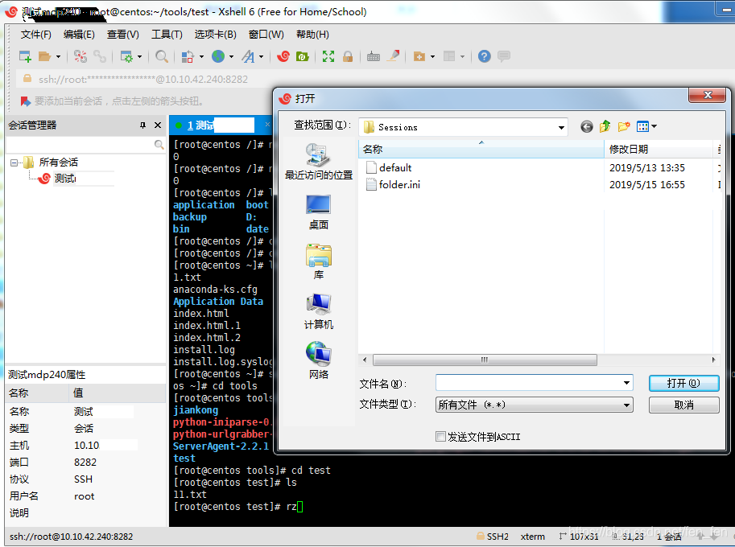Expand dropdown arrow beside globe icon
The image size is (735, 547).
pos(232,56)
